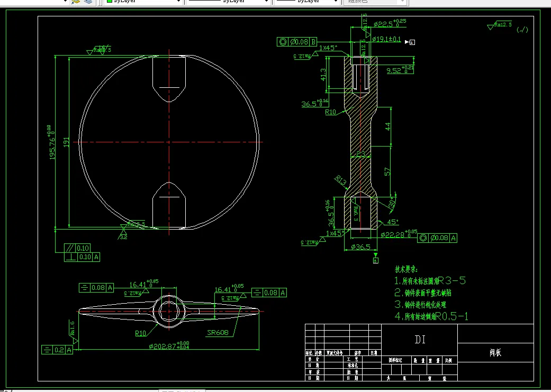Open the color control ByLayer dropdown with green swatch

(144, 2)
